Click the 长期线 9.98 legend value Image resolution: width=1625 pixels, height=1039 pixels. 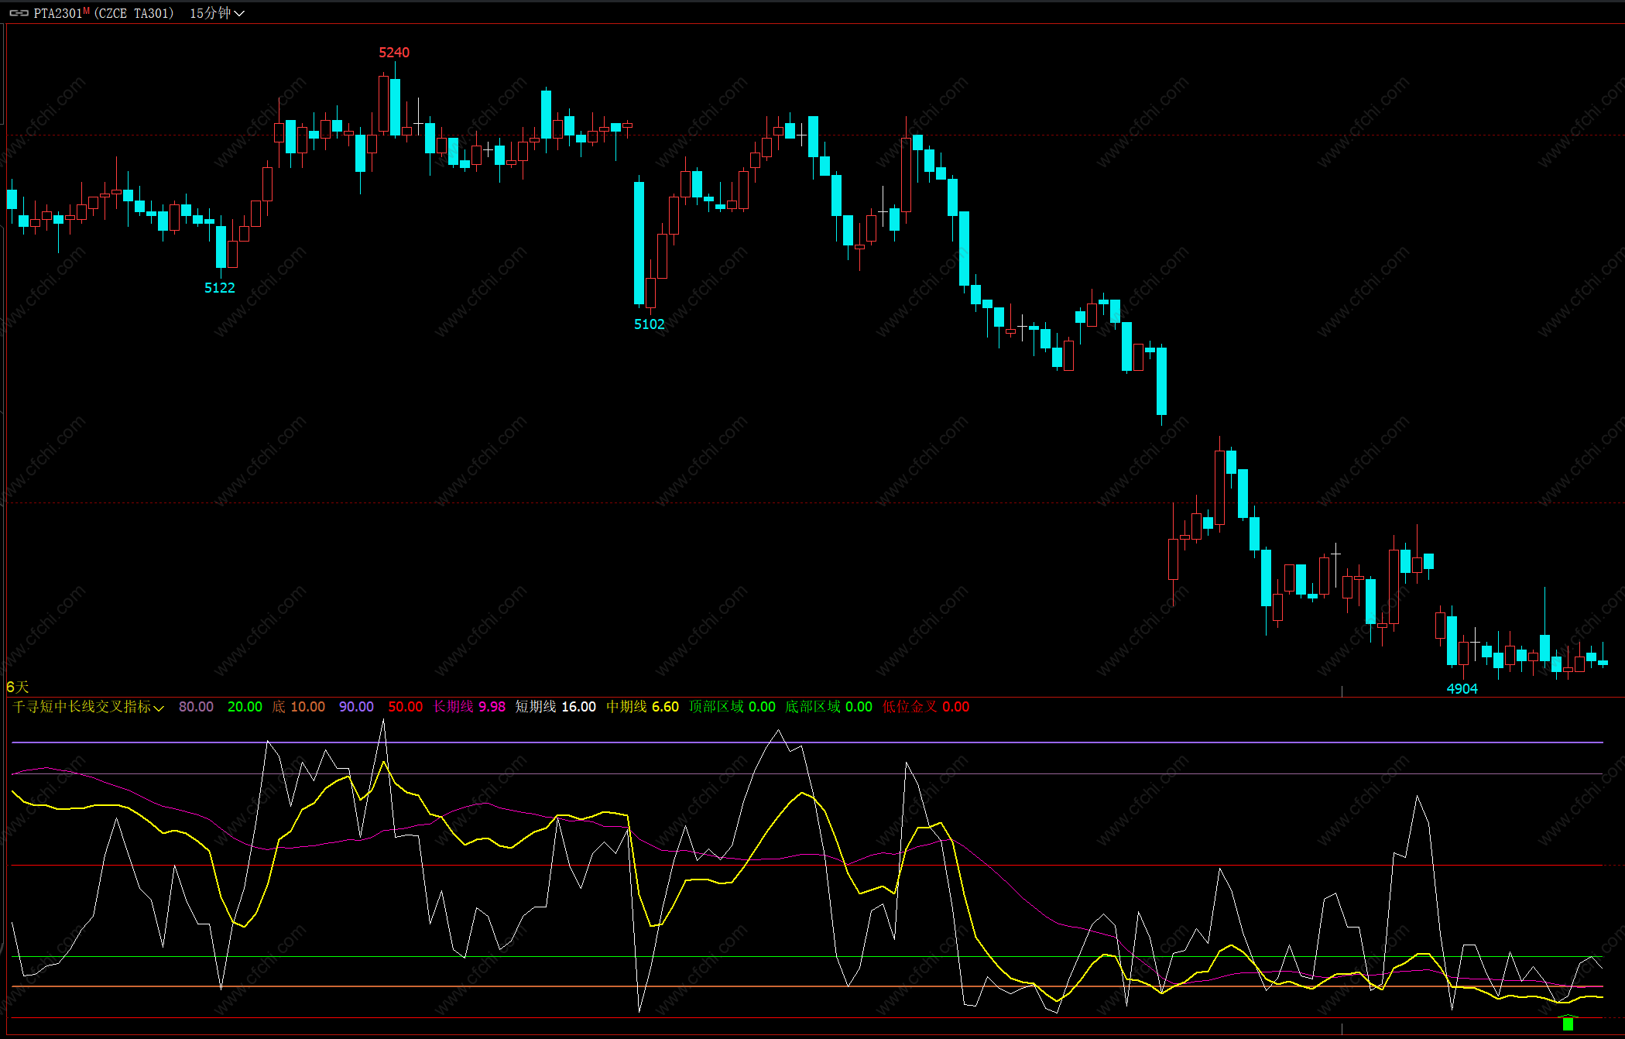pos(469,707)
